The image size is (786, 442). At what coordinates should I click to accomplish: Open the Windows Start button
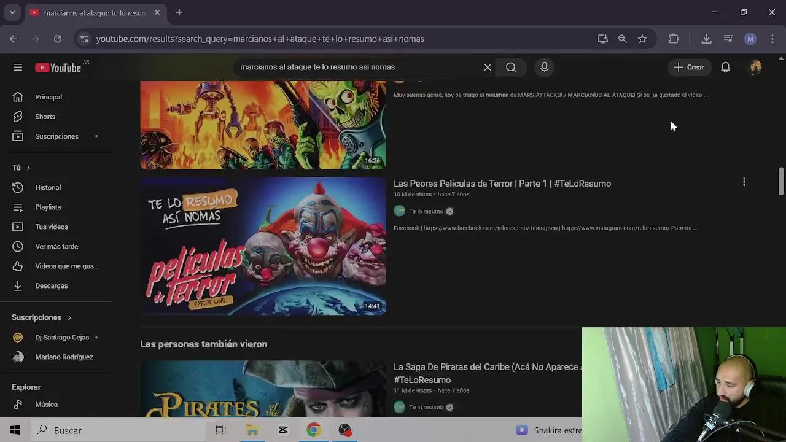click(x=15, y=430)
